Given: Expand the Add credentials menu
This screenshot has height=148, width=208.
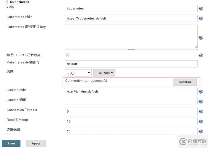Looking at the screenshot, I should coord(104,73).
